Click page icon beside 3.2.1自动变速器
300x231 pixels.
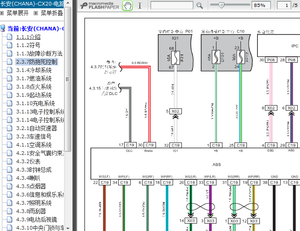pos(10,128)
